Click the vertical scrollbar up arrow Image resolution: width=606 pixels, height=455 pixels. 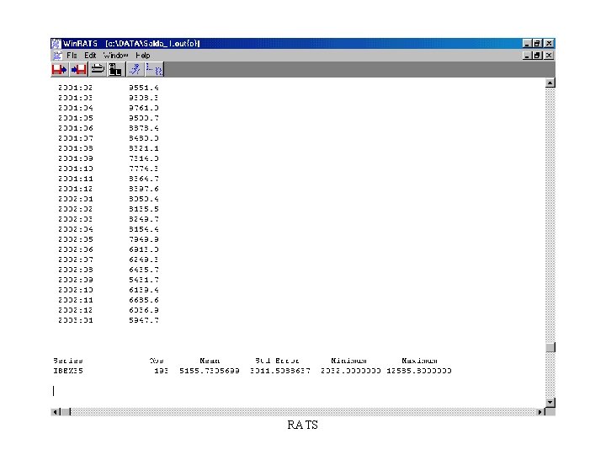(550, 83)
